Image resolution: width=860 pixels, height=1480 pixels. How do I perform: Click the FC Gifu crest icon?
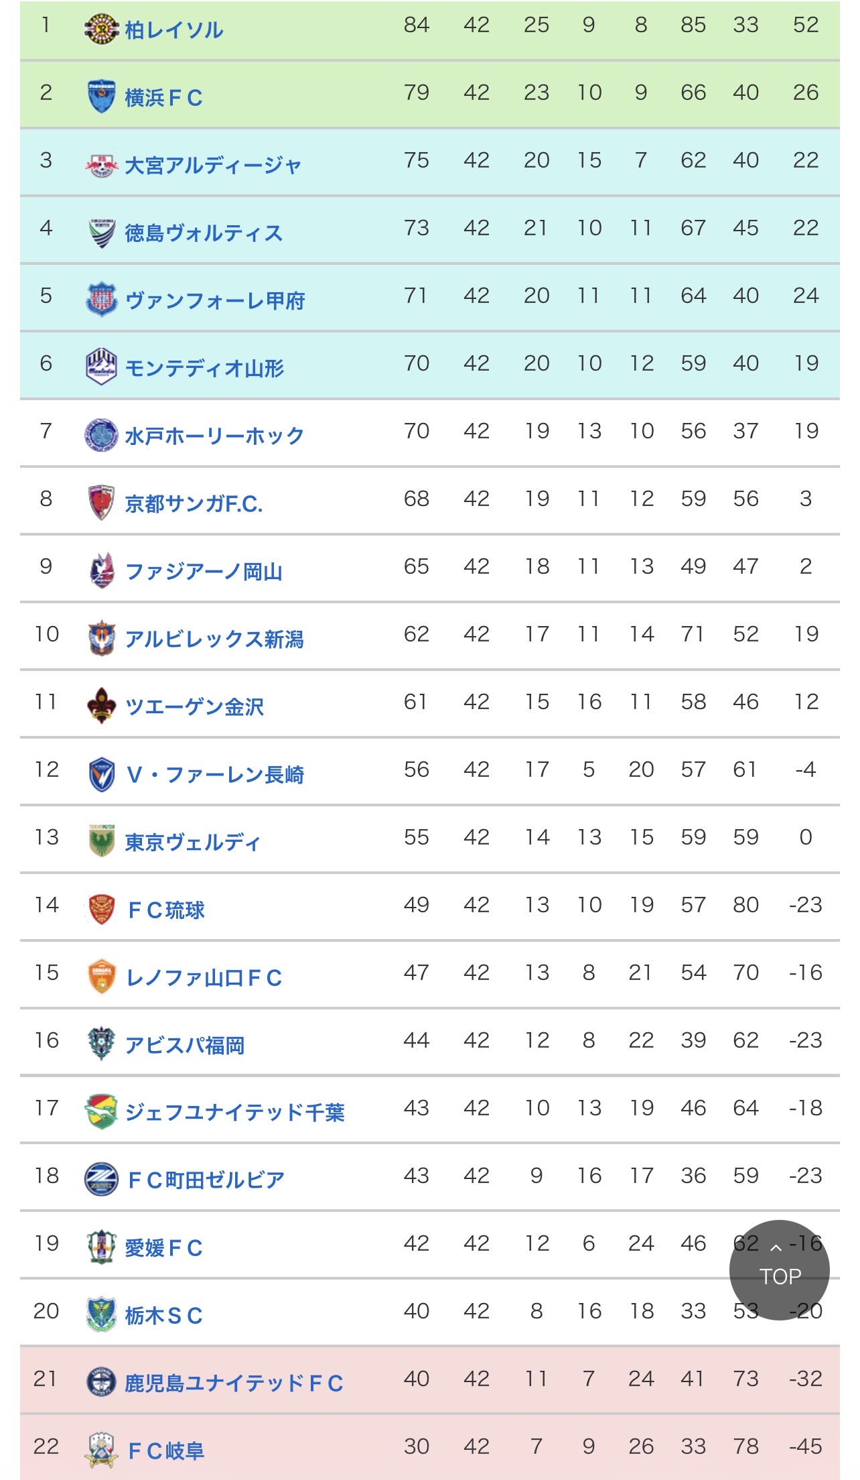(x=102, y=1450)
